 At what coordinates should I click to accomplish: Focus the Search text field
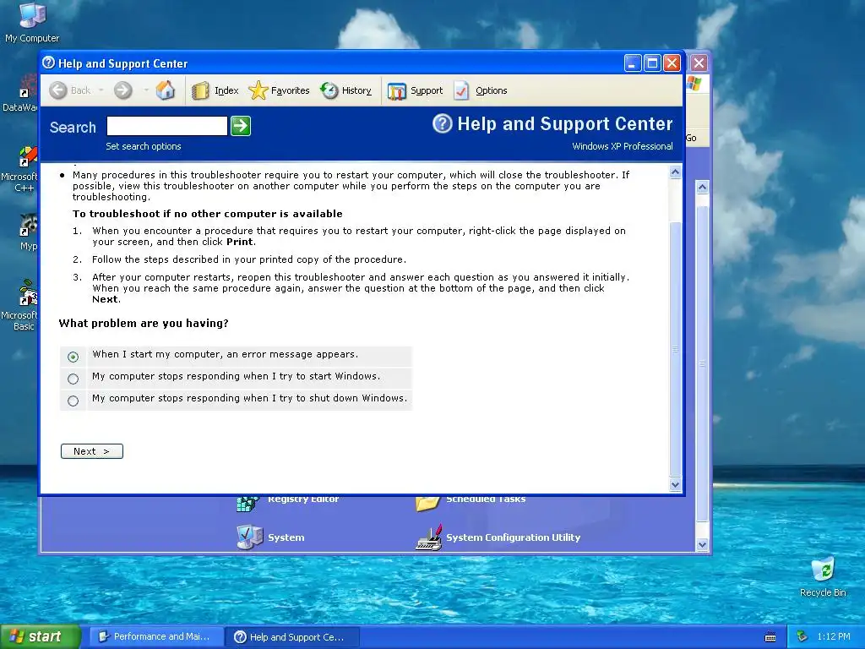coord(167,126)
